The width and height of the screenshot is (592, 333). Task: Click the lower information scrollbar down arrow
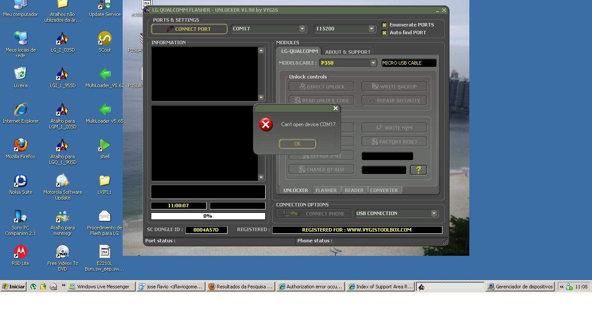[x=261, y=177]
